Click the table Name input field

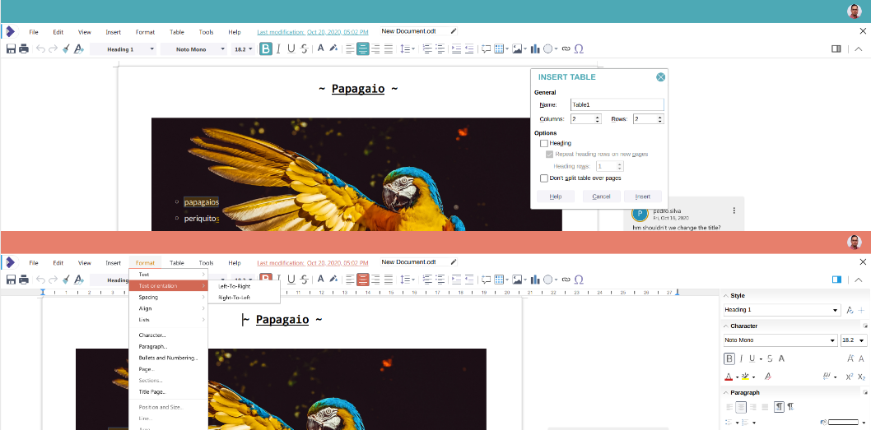(x=617, y=105)
